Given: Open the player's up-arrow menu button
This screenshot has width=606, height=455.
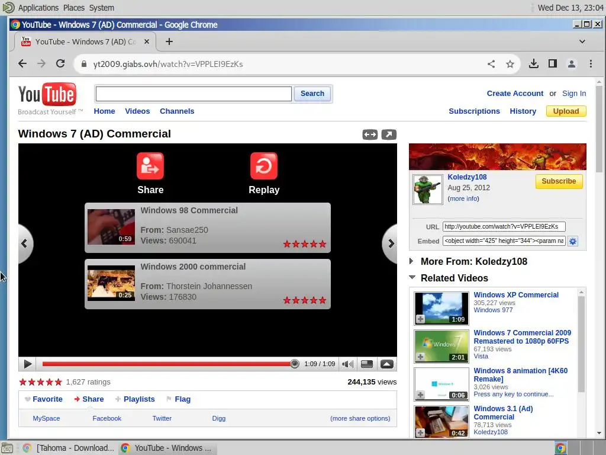Looking at the screenshot, I should 387,364.
